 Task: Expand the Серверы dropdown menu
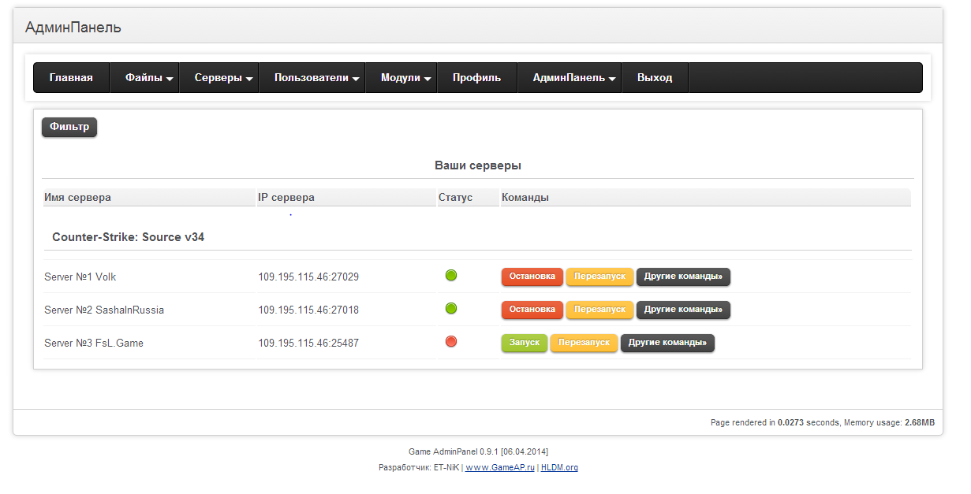pos(223,78)
